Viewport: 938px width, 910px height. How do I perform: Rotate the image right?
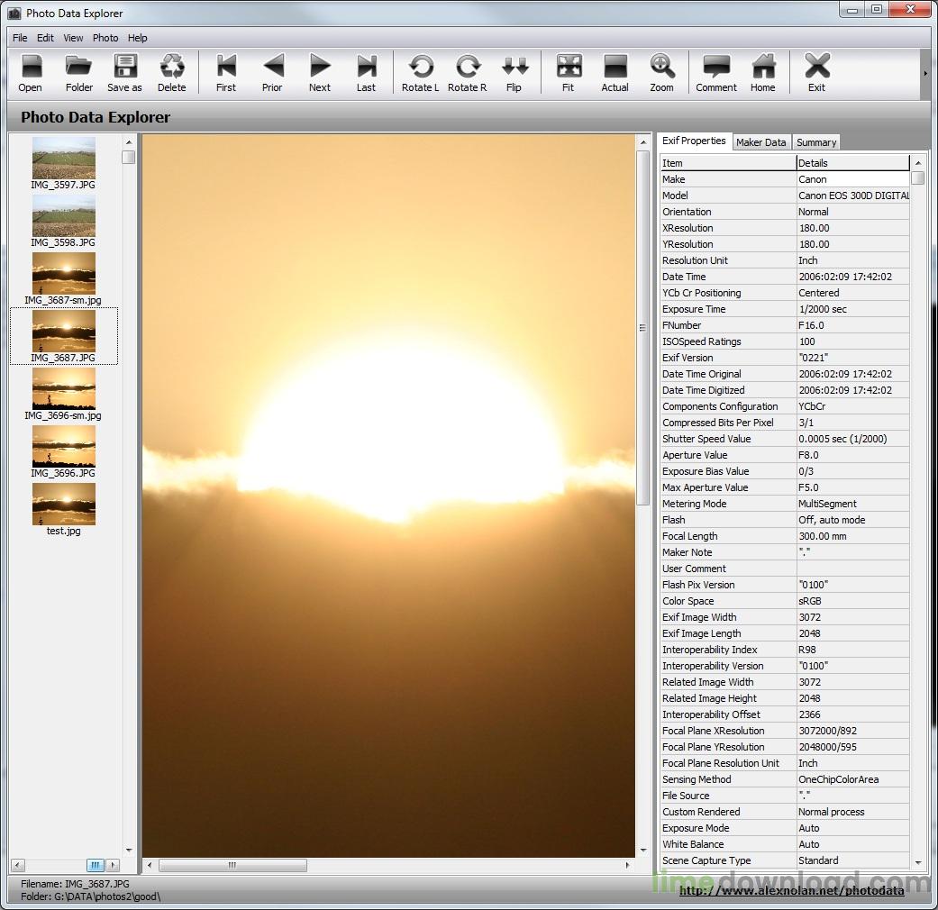(x=467, y=72)
